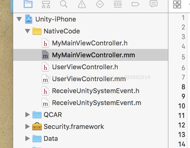Open the Report navigator speech bubble icon
This screenshot has height=148, width=190.
[154, 4]
